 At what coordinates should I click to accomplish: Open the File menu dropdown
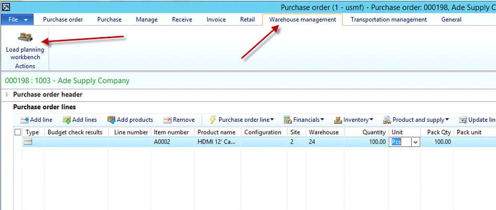(18, 19)
